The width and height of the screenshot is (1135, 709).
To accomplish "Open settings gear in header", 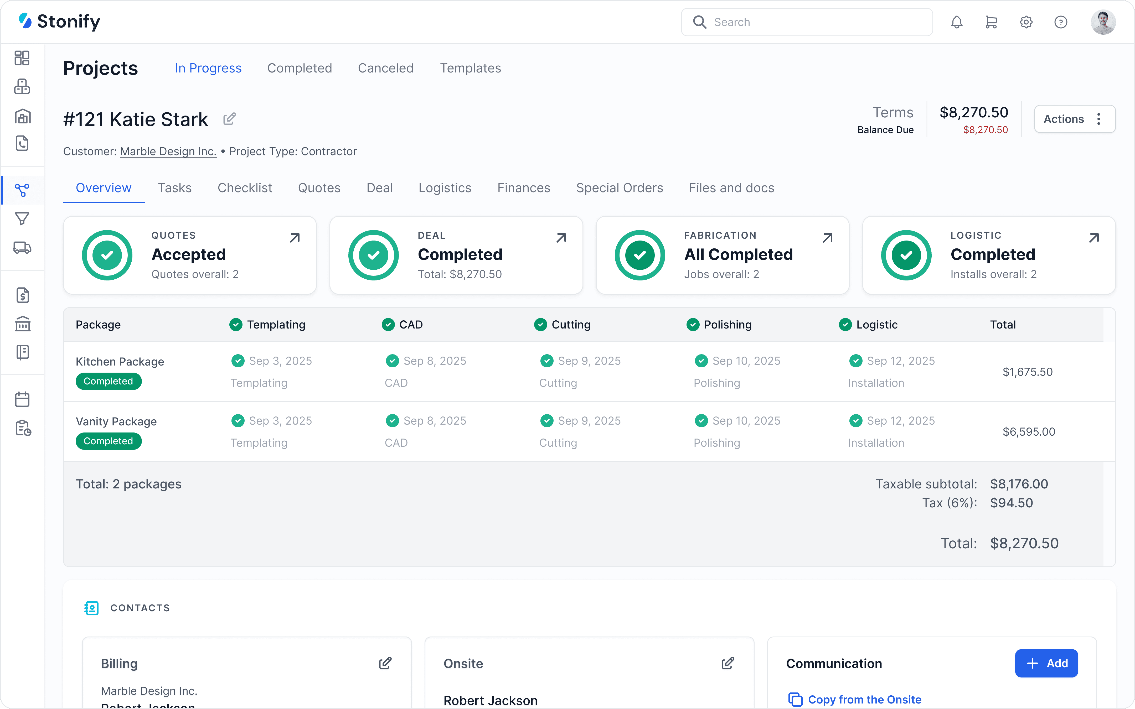I will [x=1026, y=22].
